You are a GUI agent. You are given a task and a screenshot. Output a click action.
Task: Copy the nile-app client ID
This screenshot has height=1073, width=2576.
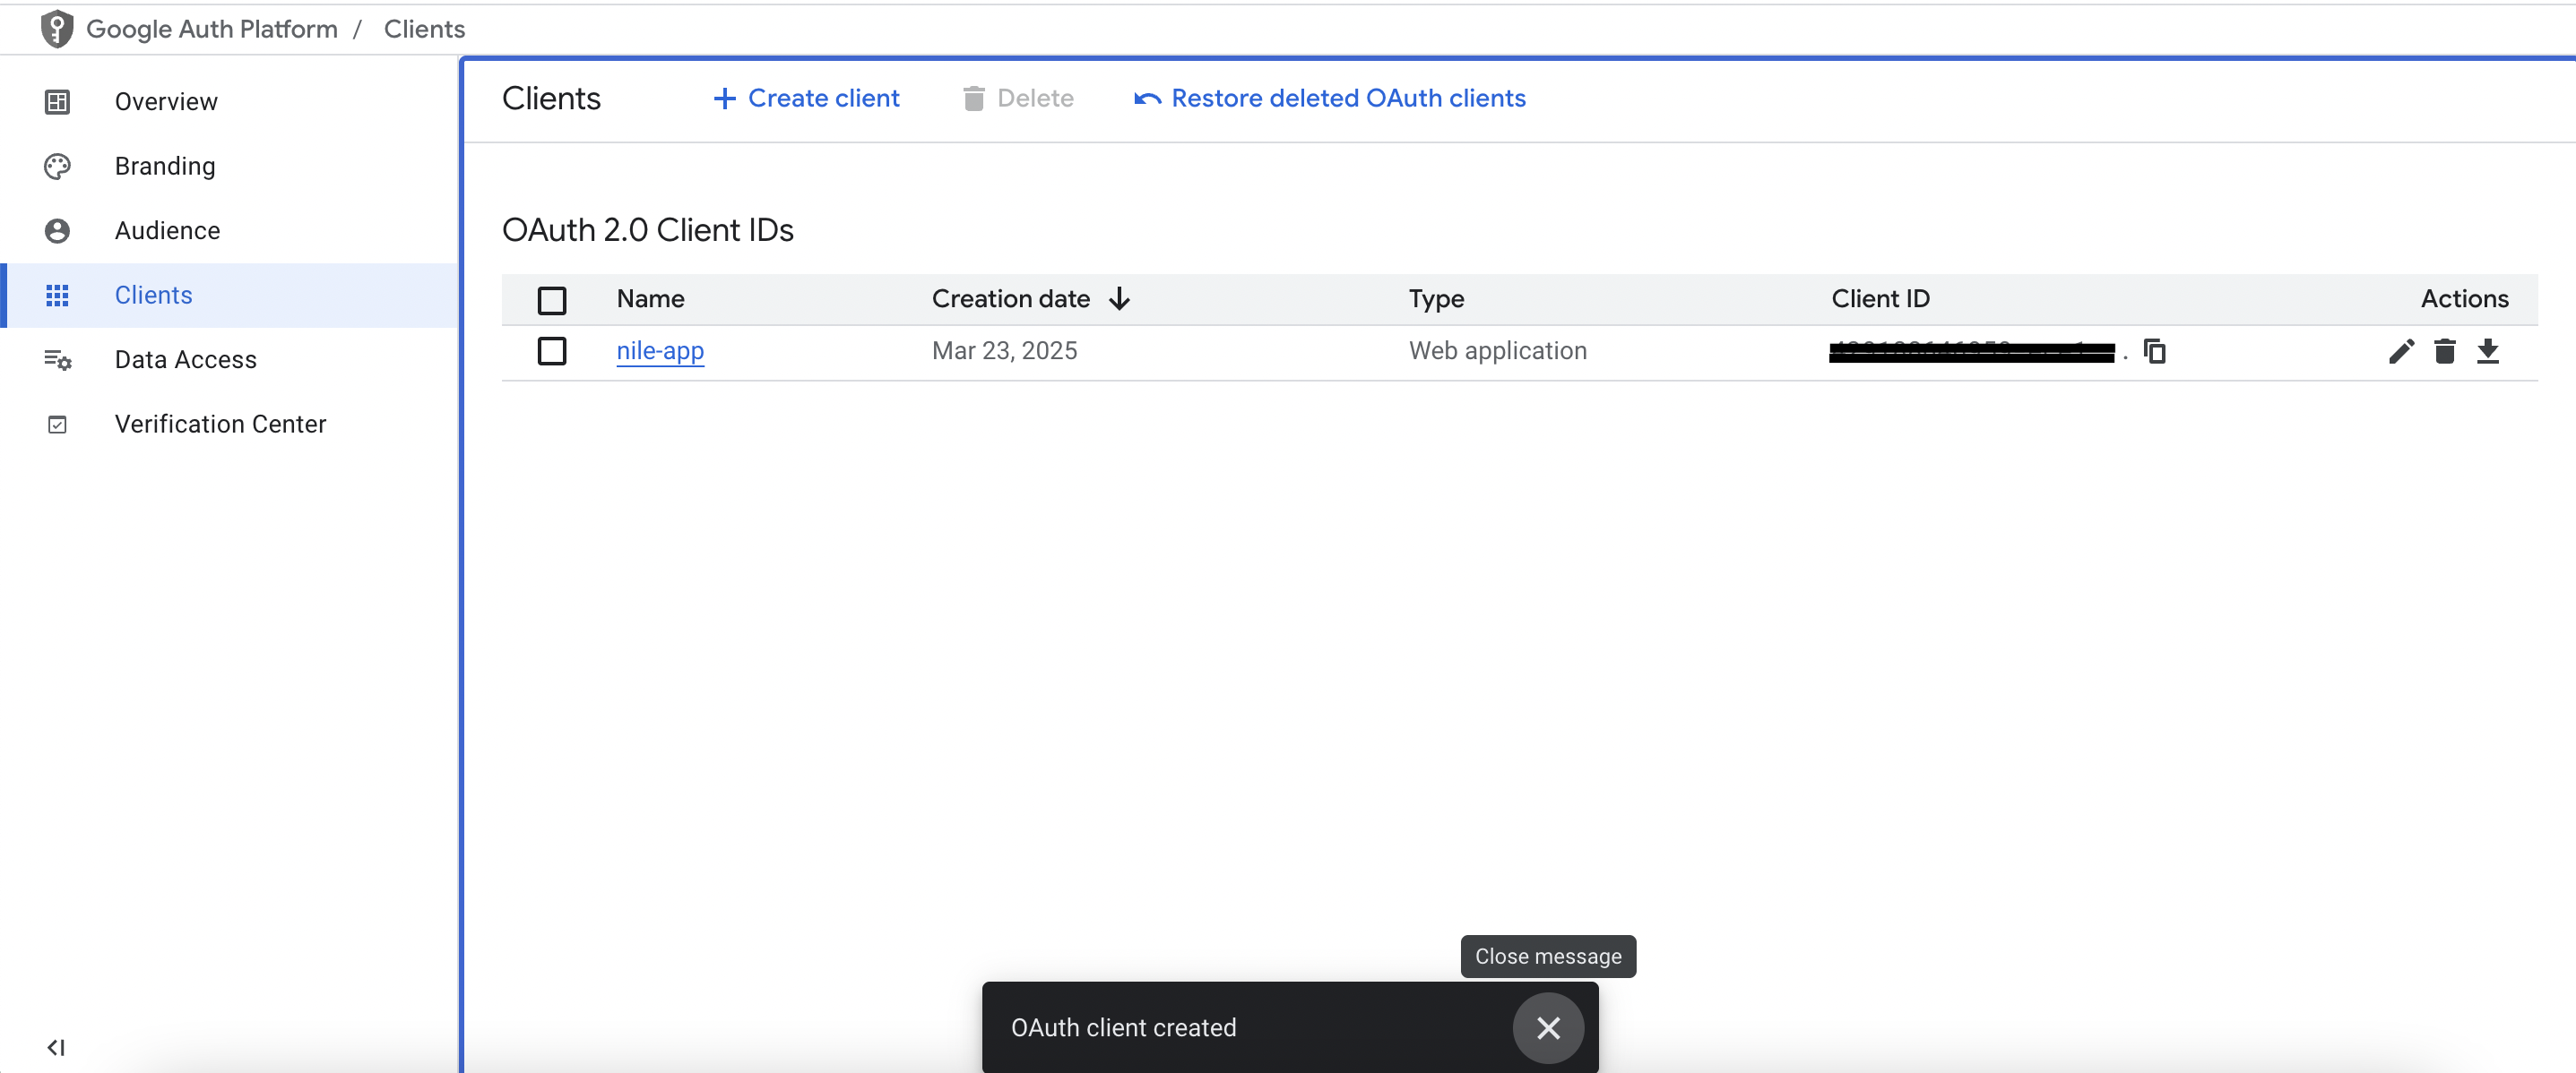pyautogui.click(x=2154, y=352)
